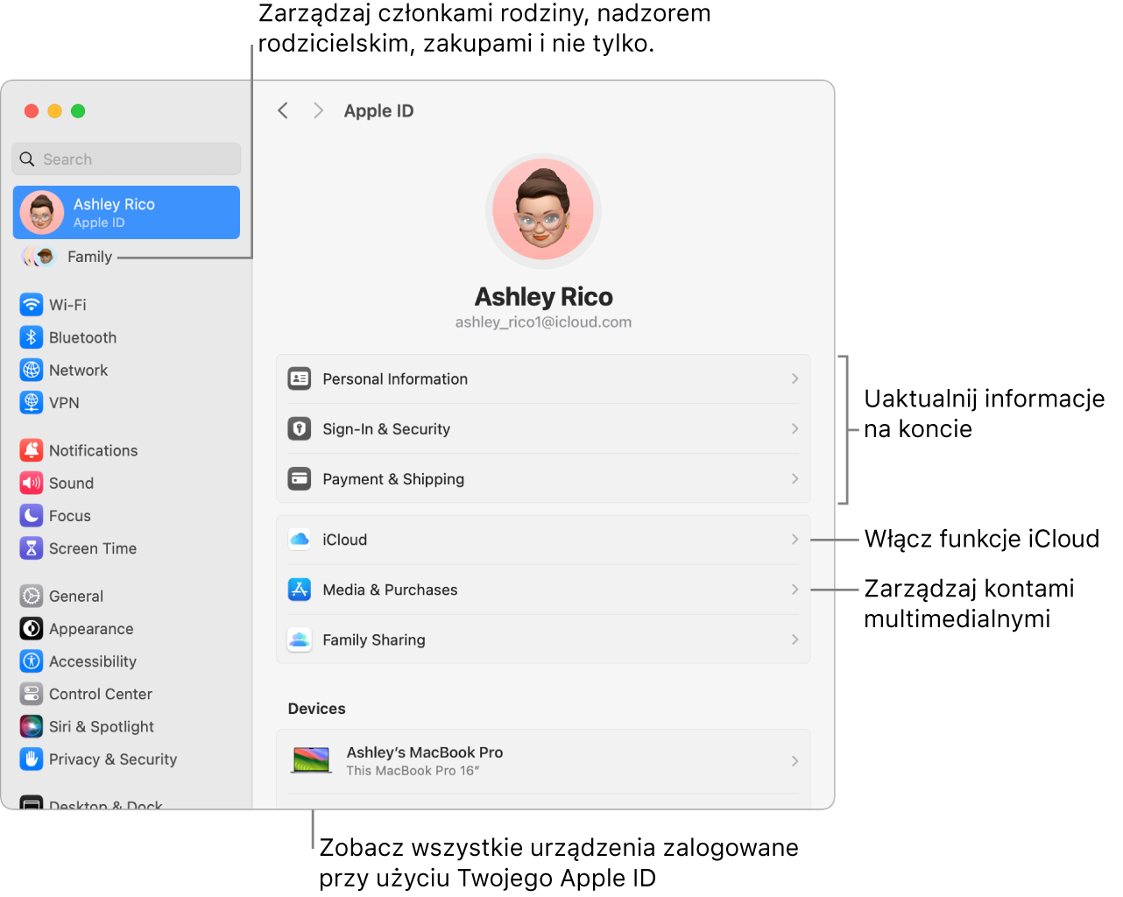Open the Focus moon icon

[32, 515]
